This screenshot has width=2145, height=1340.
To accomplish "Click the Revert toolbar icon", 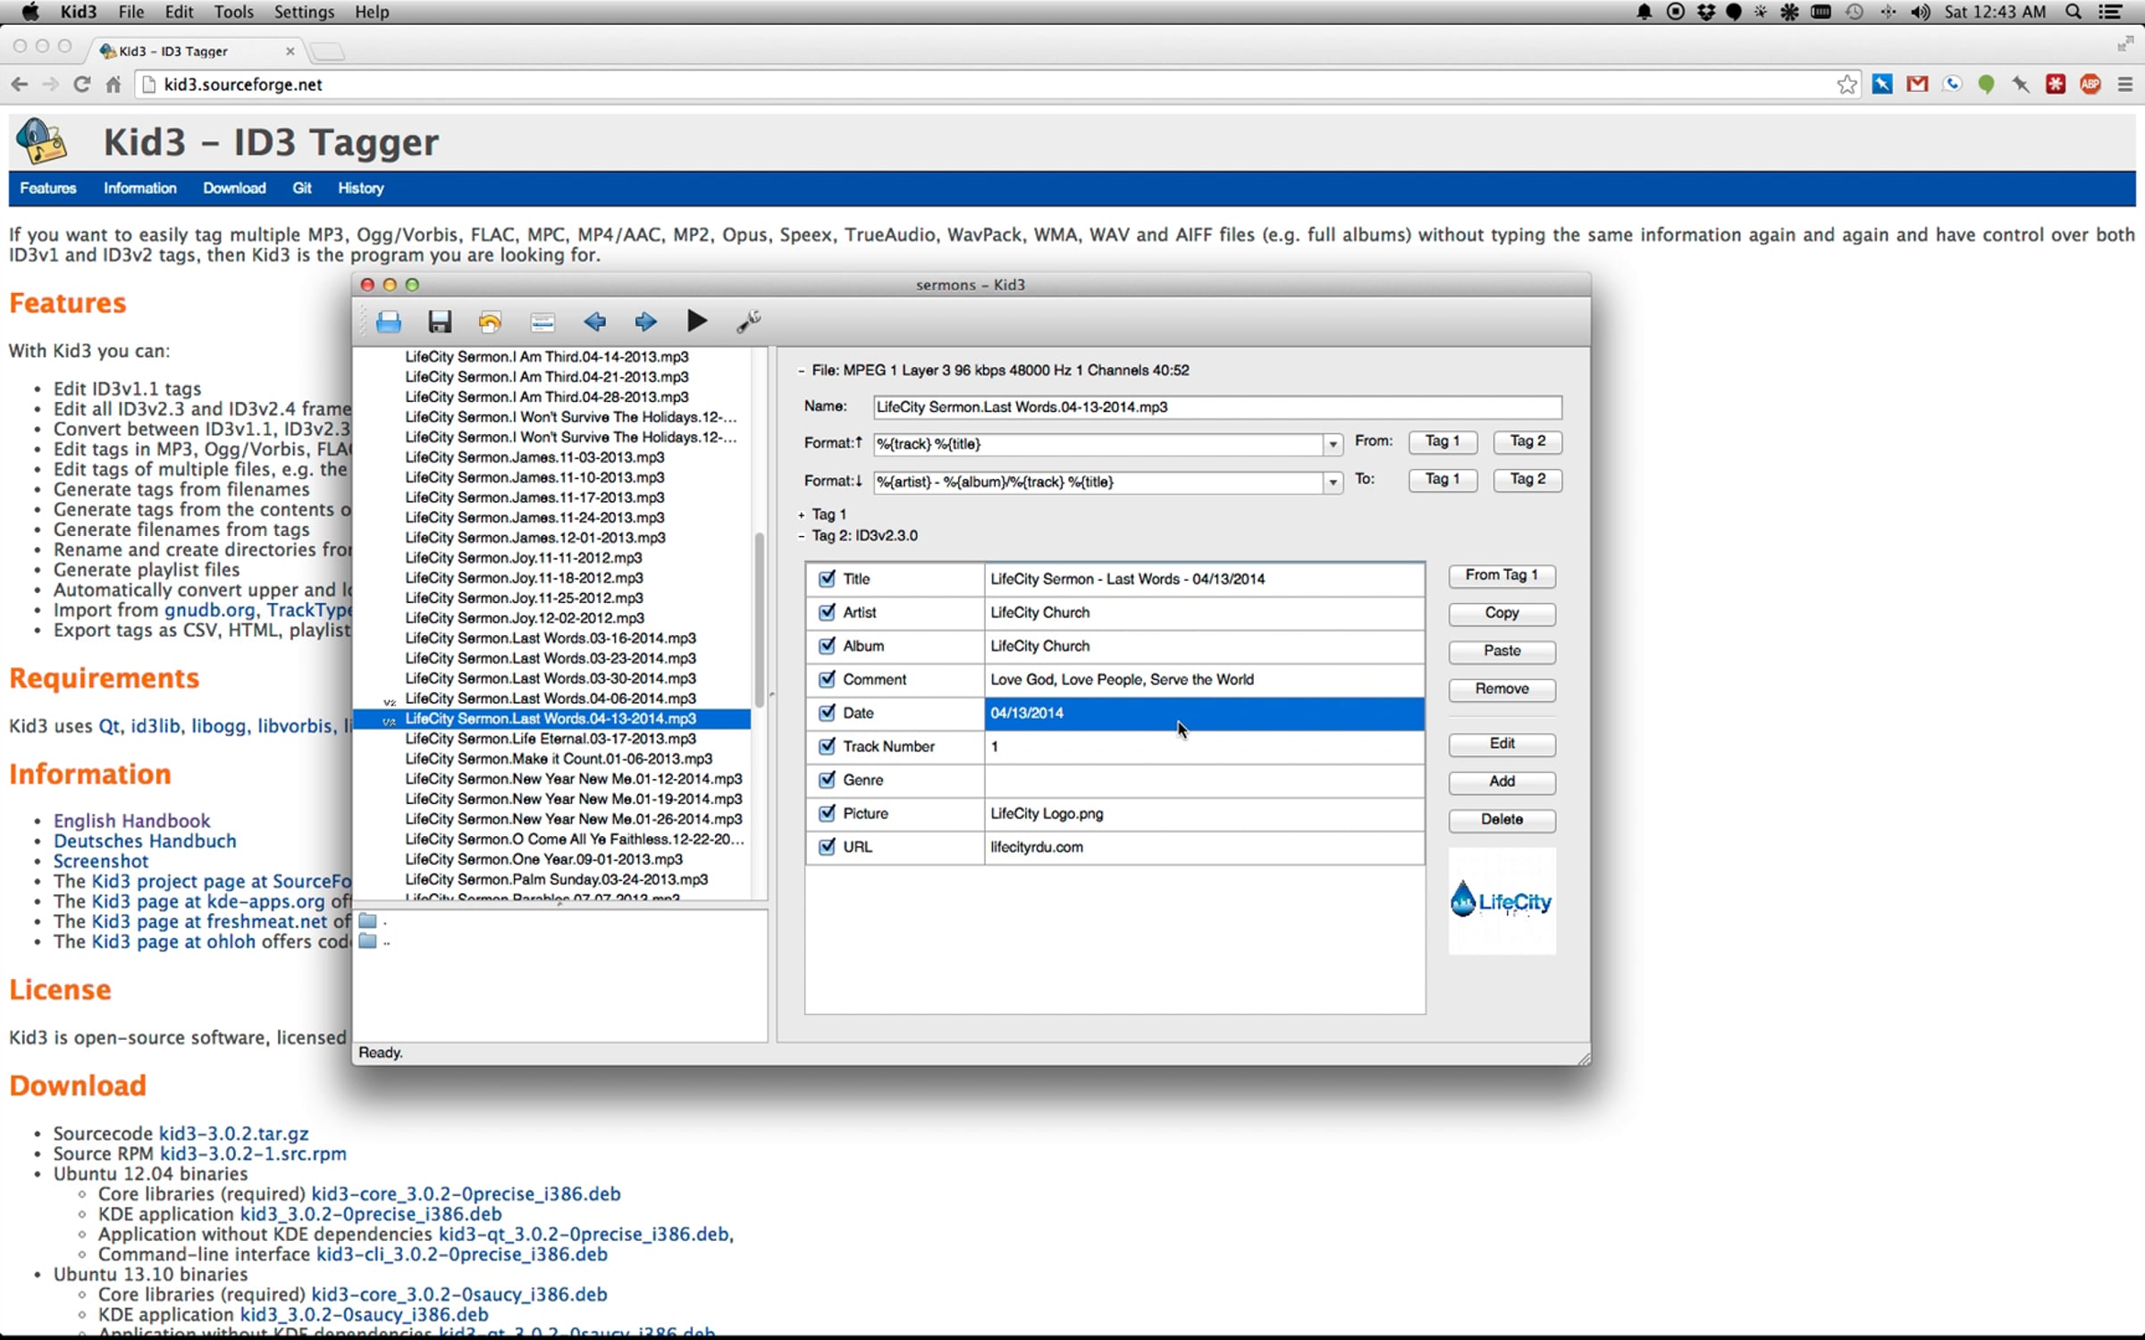I will coord(490,322).
